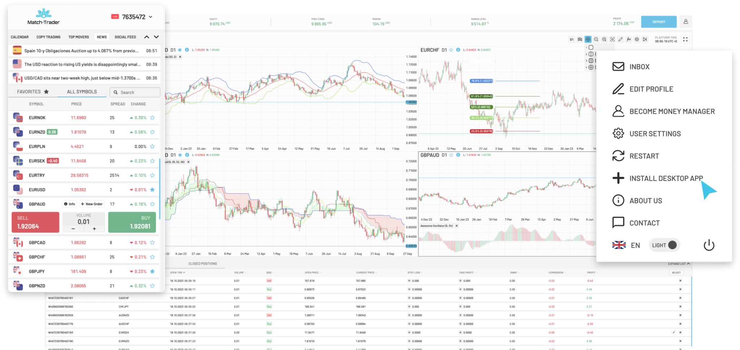740x350 pixels.
Task: Click the symbol Search field
Action: [135, 92]
